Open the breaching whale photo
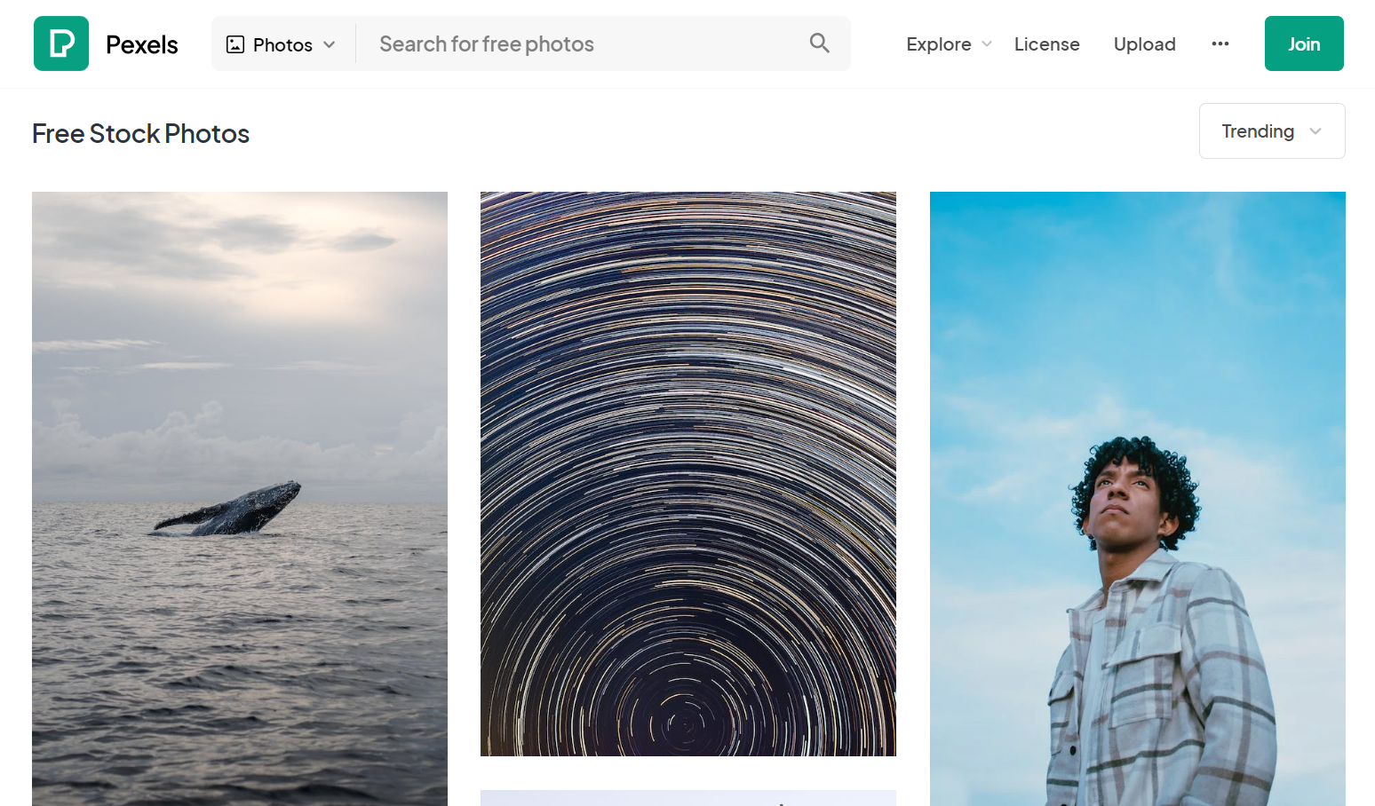This screenshot has width=1375, height=806. click(240, 497)
